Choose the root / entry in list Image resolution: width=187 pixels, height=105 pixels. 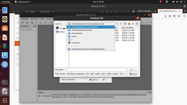pyautogui.click(x=91, y=40)
